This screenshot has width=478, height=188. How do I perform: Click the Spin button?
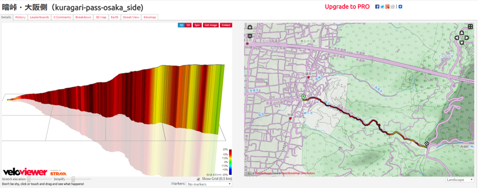197,25
